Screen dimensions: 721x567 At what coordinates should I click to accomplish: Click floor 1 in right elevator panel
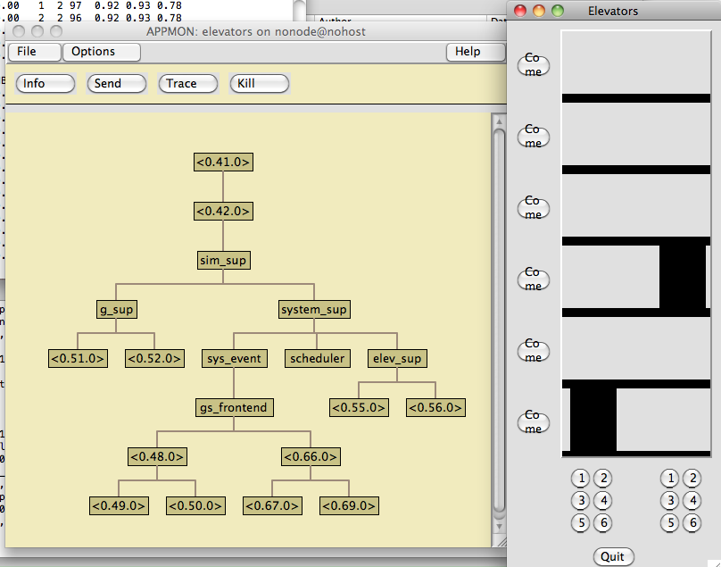pyautogui.click(x=670, y=479)
